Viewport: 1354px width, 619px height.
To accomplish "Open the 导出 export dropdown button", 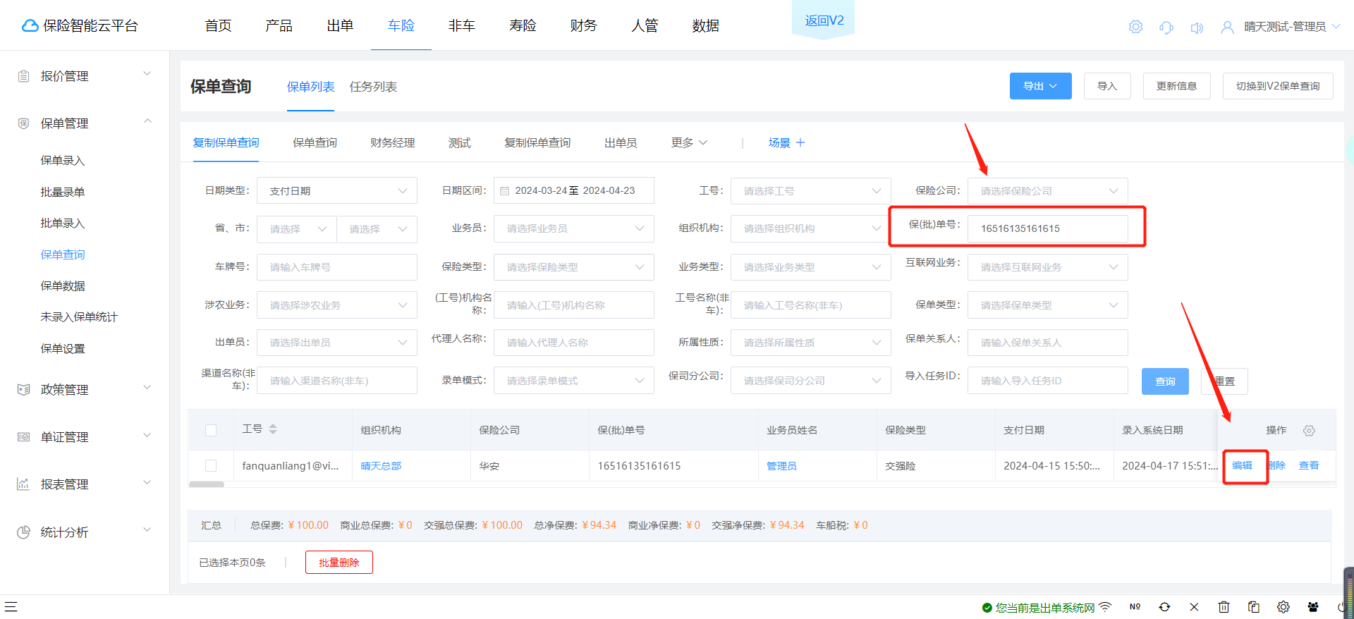I will tap(1041, 86).
